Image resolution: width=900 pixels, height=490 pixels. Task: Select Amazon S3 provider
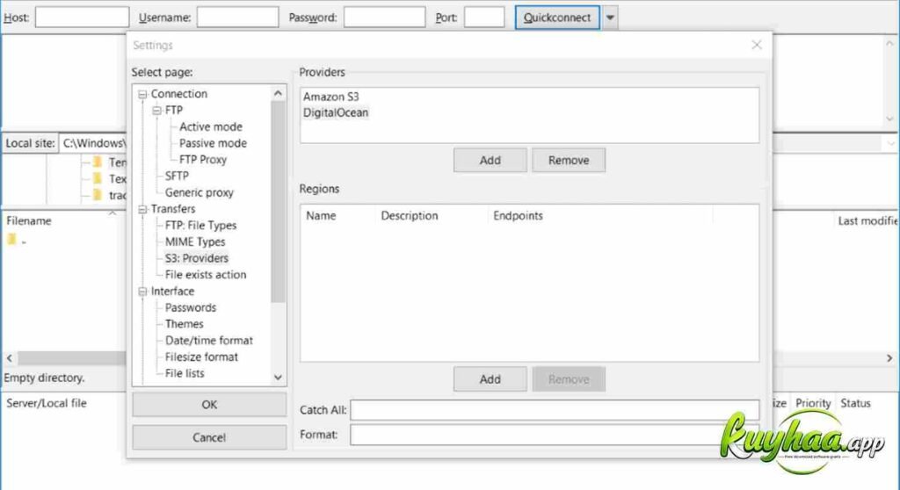coord(331,97)
